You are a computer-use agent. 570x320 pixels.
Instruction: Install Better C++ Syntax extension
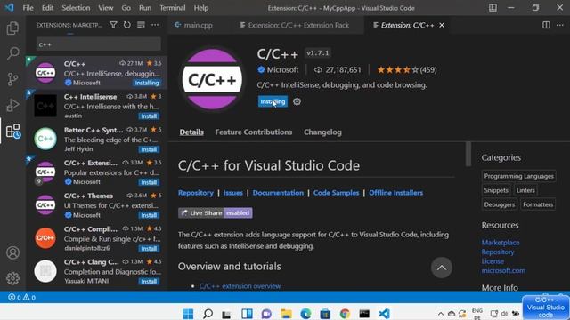pyautogui.click(x=149, y=149)
